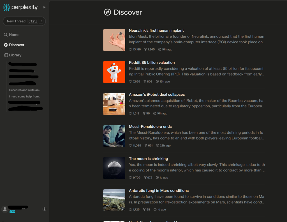The width and height of the screenshot is (287, 222).
Task: Click the user profile avatar icon
Action: (5, 209)
